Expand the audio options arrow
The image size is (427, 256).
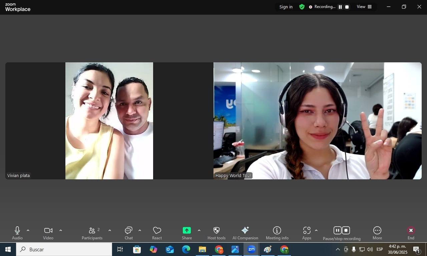click(28, 230)
